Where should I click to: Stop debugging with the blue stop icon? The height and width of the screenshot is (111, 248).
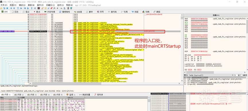pos(7,8)
